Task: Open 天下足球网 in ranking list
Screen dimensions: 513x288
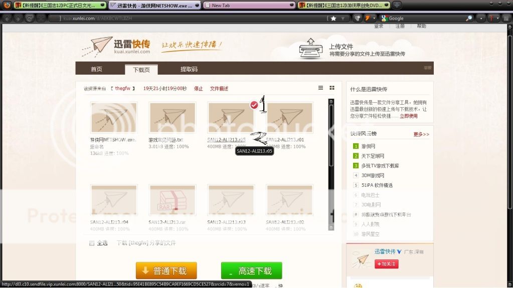Action: (372, 156)
